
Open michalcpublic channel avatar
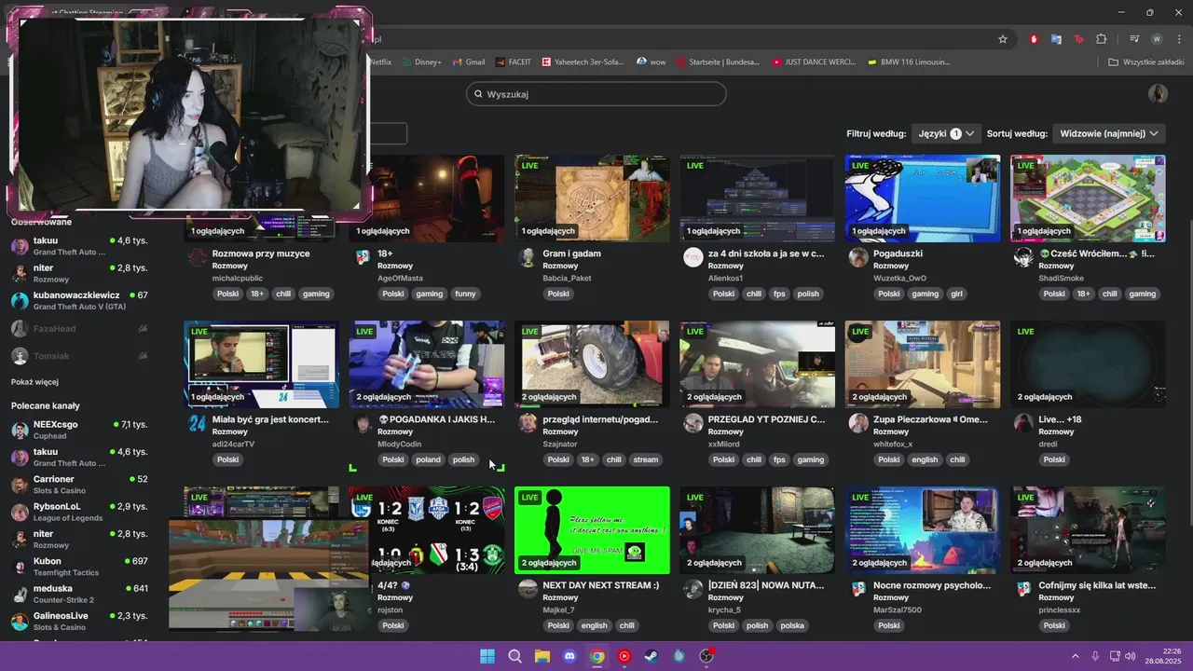tap(197, 257)
